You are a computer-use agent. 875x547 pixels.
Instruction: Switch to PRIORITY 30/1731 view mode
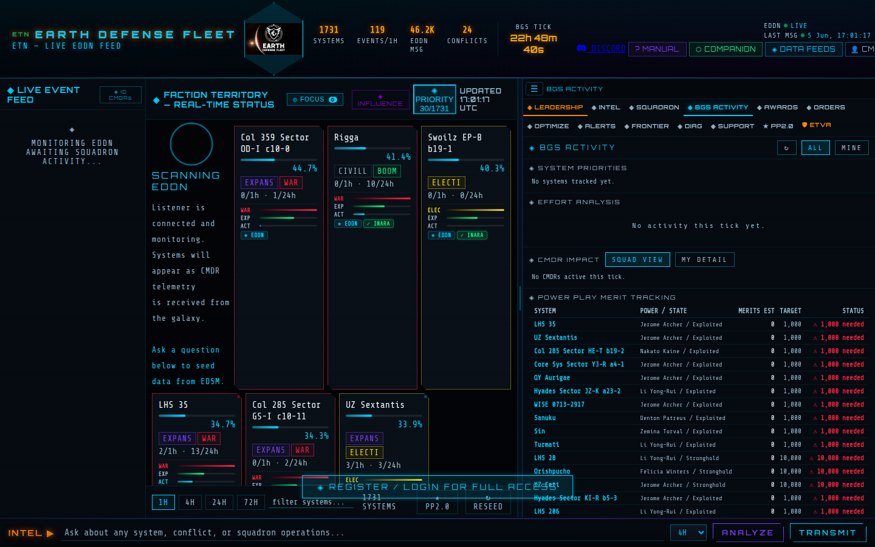coord(434,100)
